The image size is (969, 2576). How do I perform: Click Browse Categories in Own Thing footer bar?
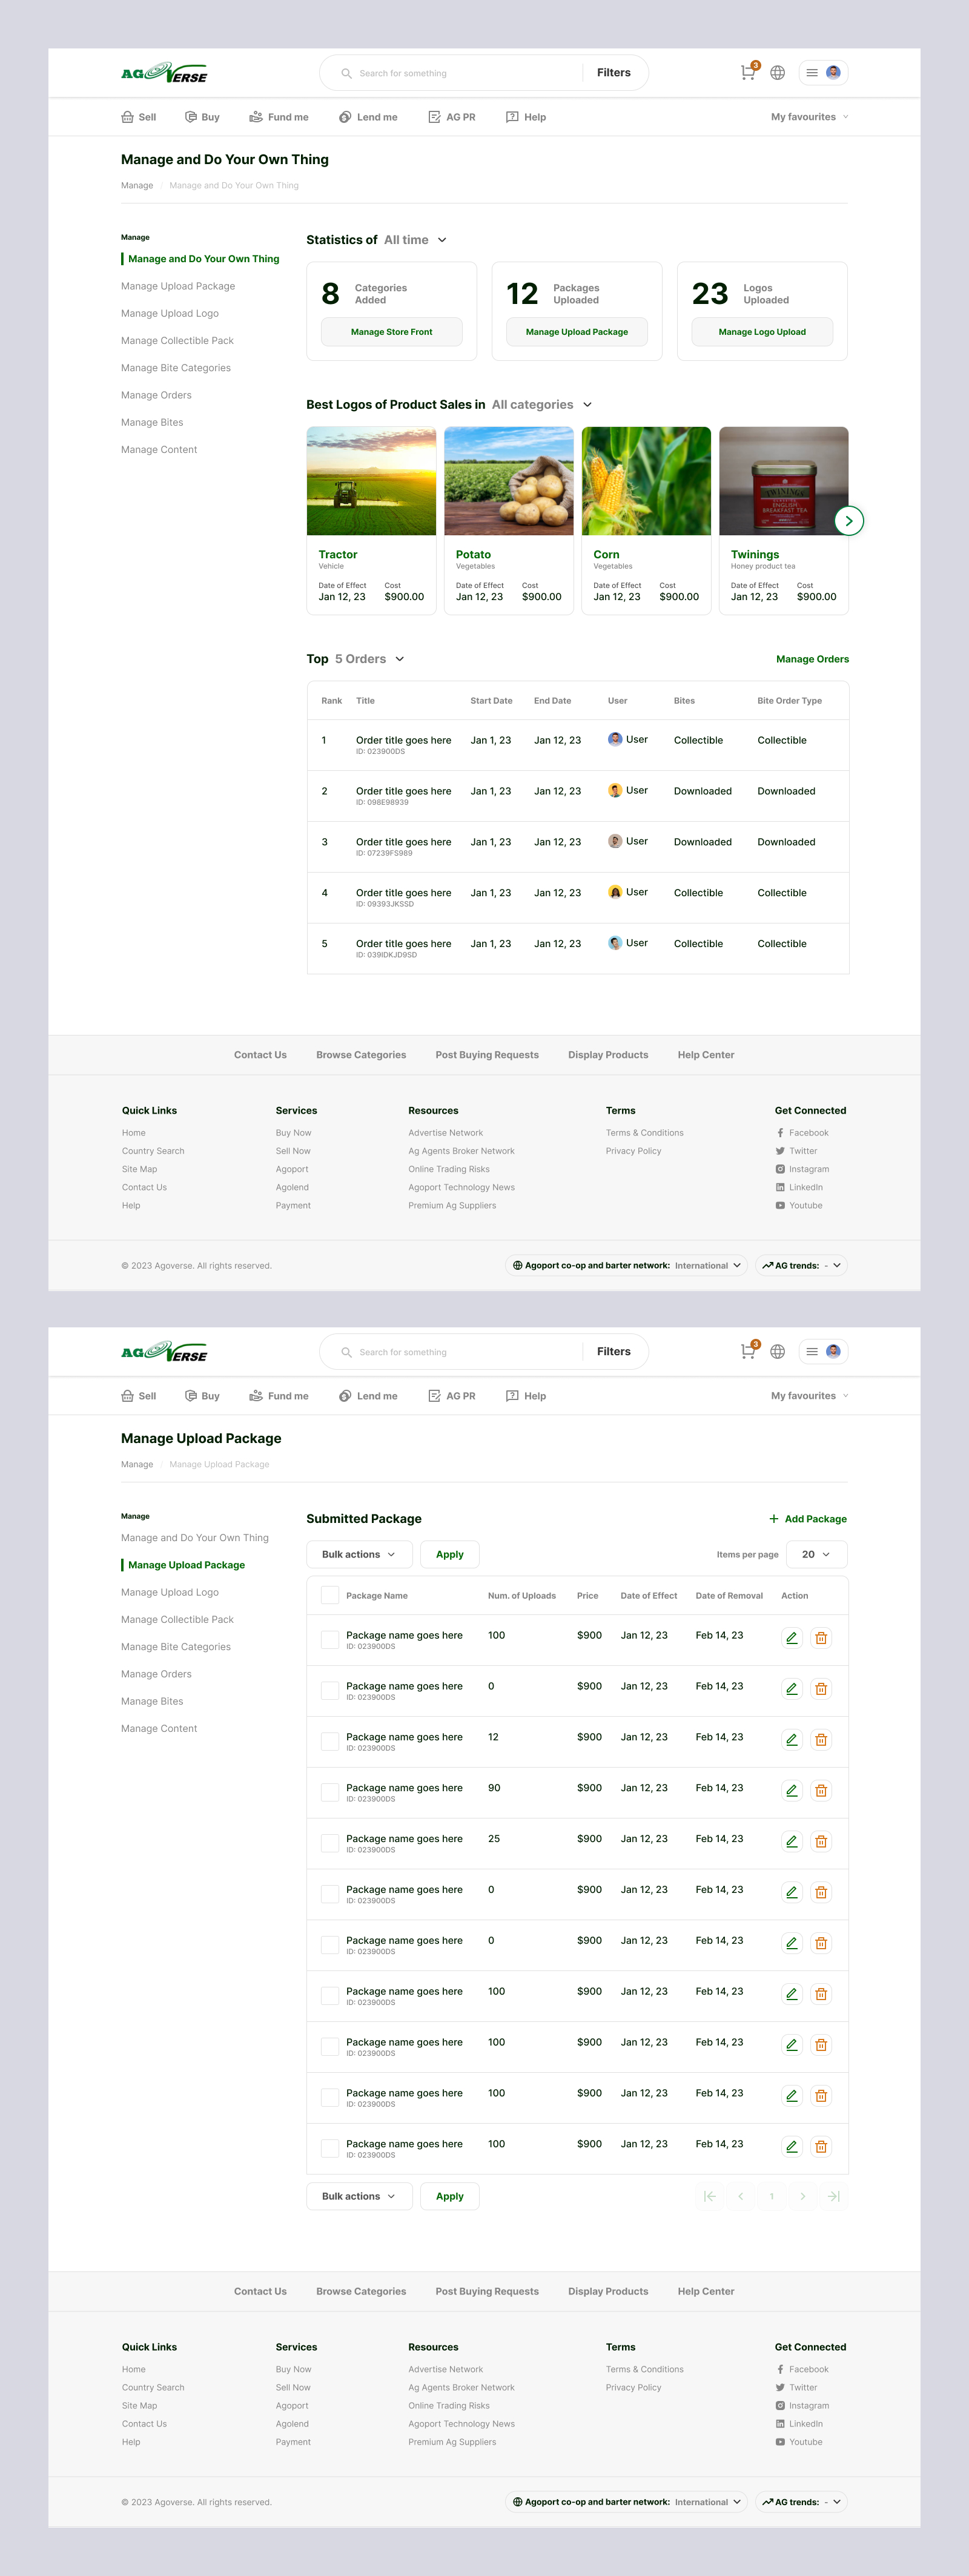coord(361,1055)
